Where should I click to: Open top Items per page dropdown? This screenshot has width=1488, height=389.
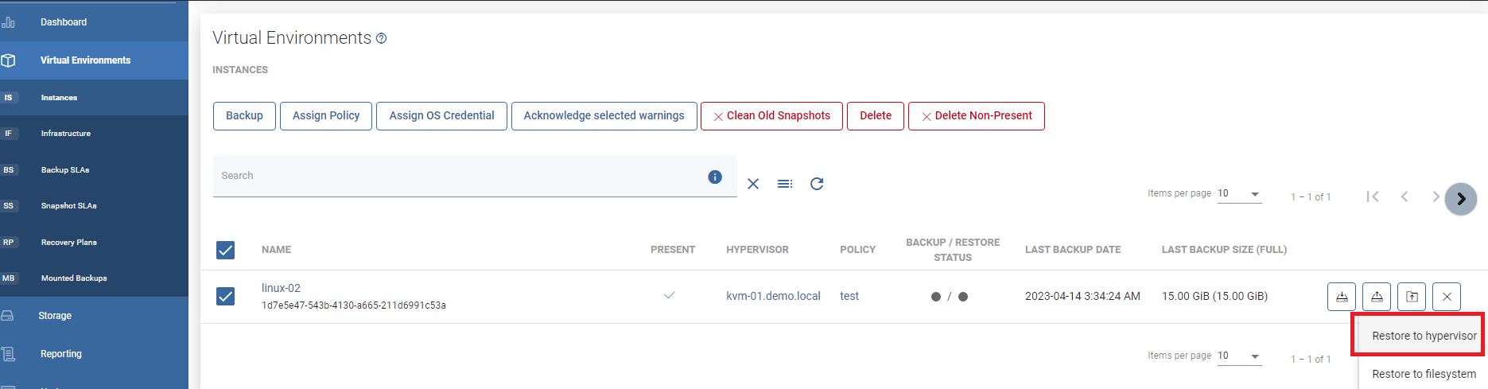click(1239, 194)
